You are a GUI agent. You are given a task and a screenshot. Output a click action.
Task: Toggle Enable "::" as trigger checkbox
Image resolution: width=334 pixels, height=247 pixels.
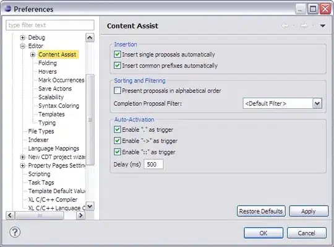coord(117,152)
